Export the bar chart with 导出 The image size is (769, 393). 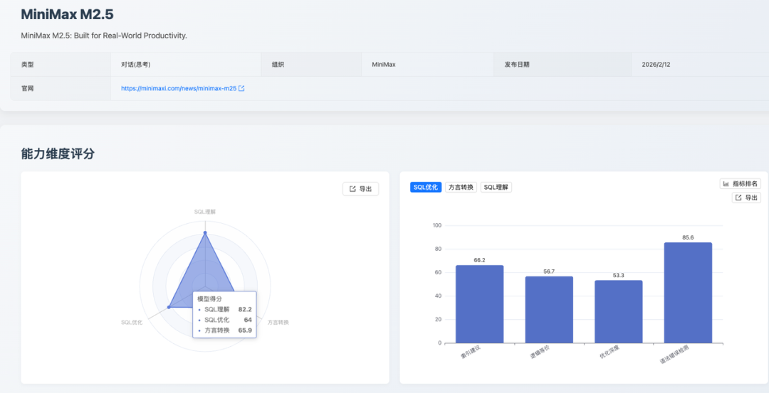click(747, 198)
